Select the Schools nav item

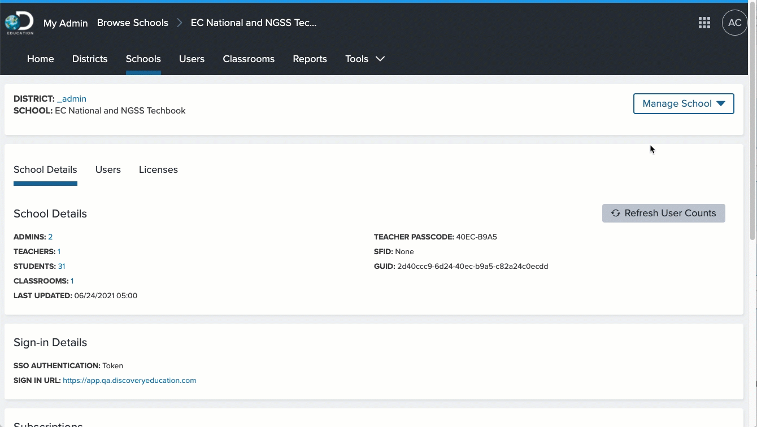tap(143, 59)
